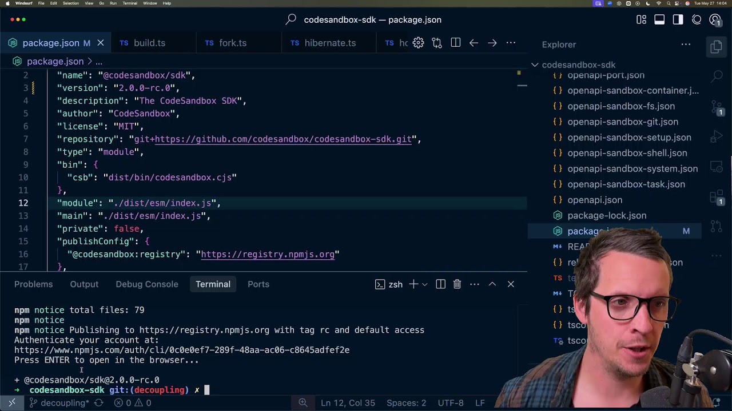Open editor more actions ellipsis
The height and width of the screenshot is (411, 732).
[511, 43]
